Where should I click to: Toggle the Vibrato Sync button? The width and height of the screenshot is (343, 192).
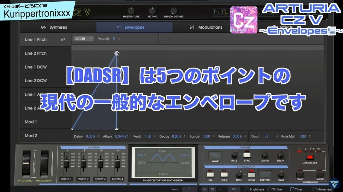point(247,155)
